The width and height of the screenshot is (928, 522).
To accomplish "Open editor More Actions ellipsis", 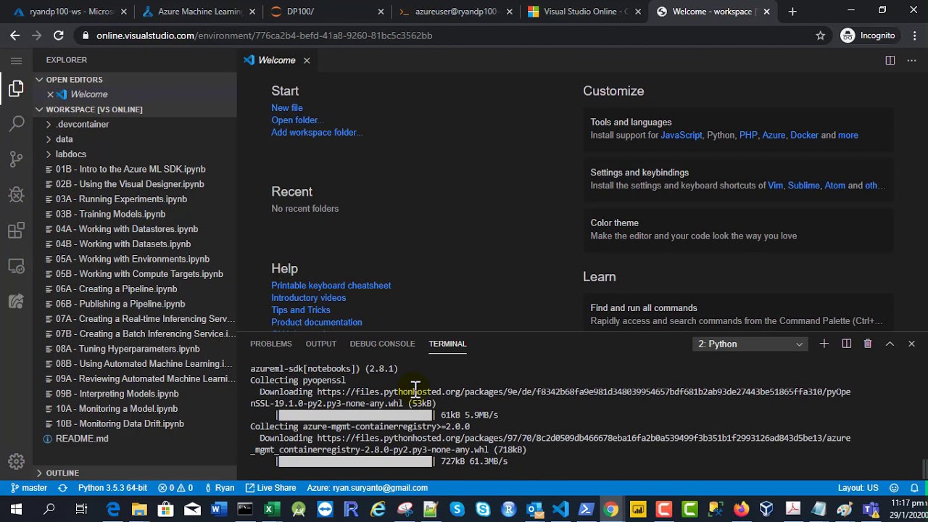I will pos(911,60).
